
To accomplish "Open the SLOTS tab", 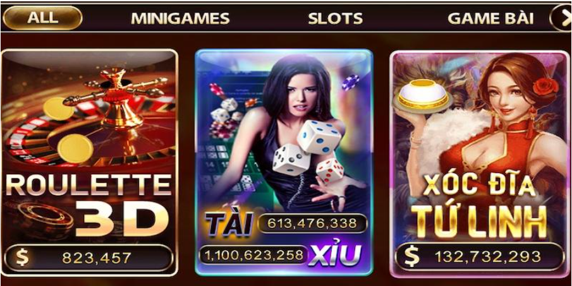I will coord(335,18).
